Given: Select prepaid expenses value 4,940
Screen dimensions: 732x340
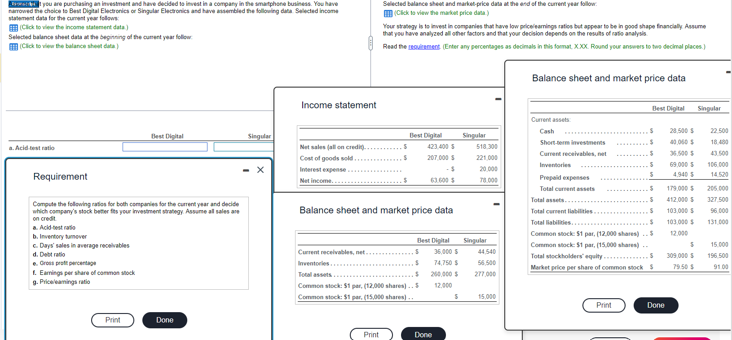Looking at the screenshot, I should pos(680,175).
